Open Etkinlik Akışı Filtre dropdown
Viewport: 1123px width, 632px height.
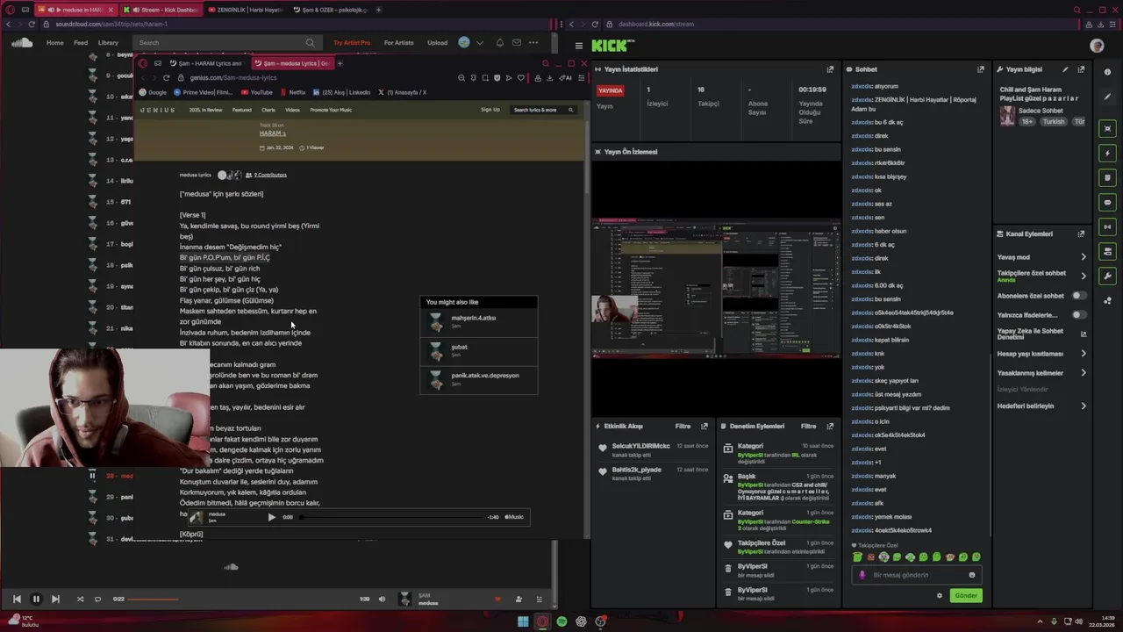[683, 426]
